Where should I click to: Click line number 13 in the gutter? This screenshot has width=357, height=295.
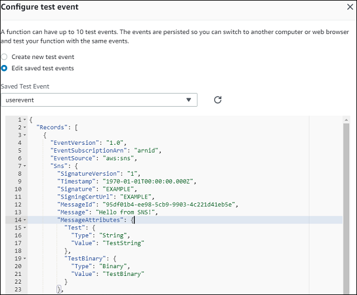pyautogui.click(x=18, y=212)
